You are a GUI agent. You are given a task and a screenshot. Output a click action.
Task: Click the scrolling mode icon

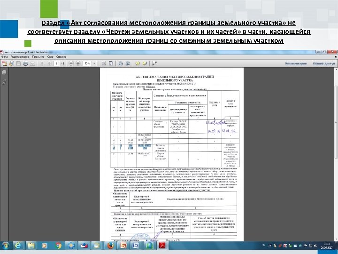coord(104,63)
